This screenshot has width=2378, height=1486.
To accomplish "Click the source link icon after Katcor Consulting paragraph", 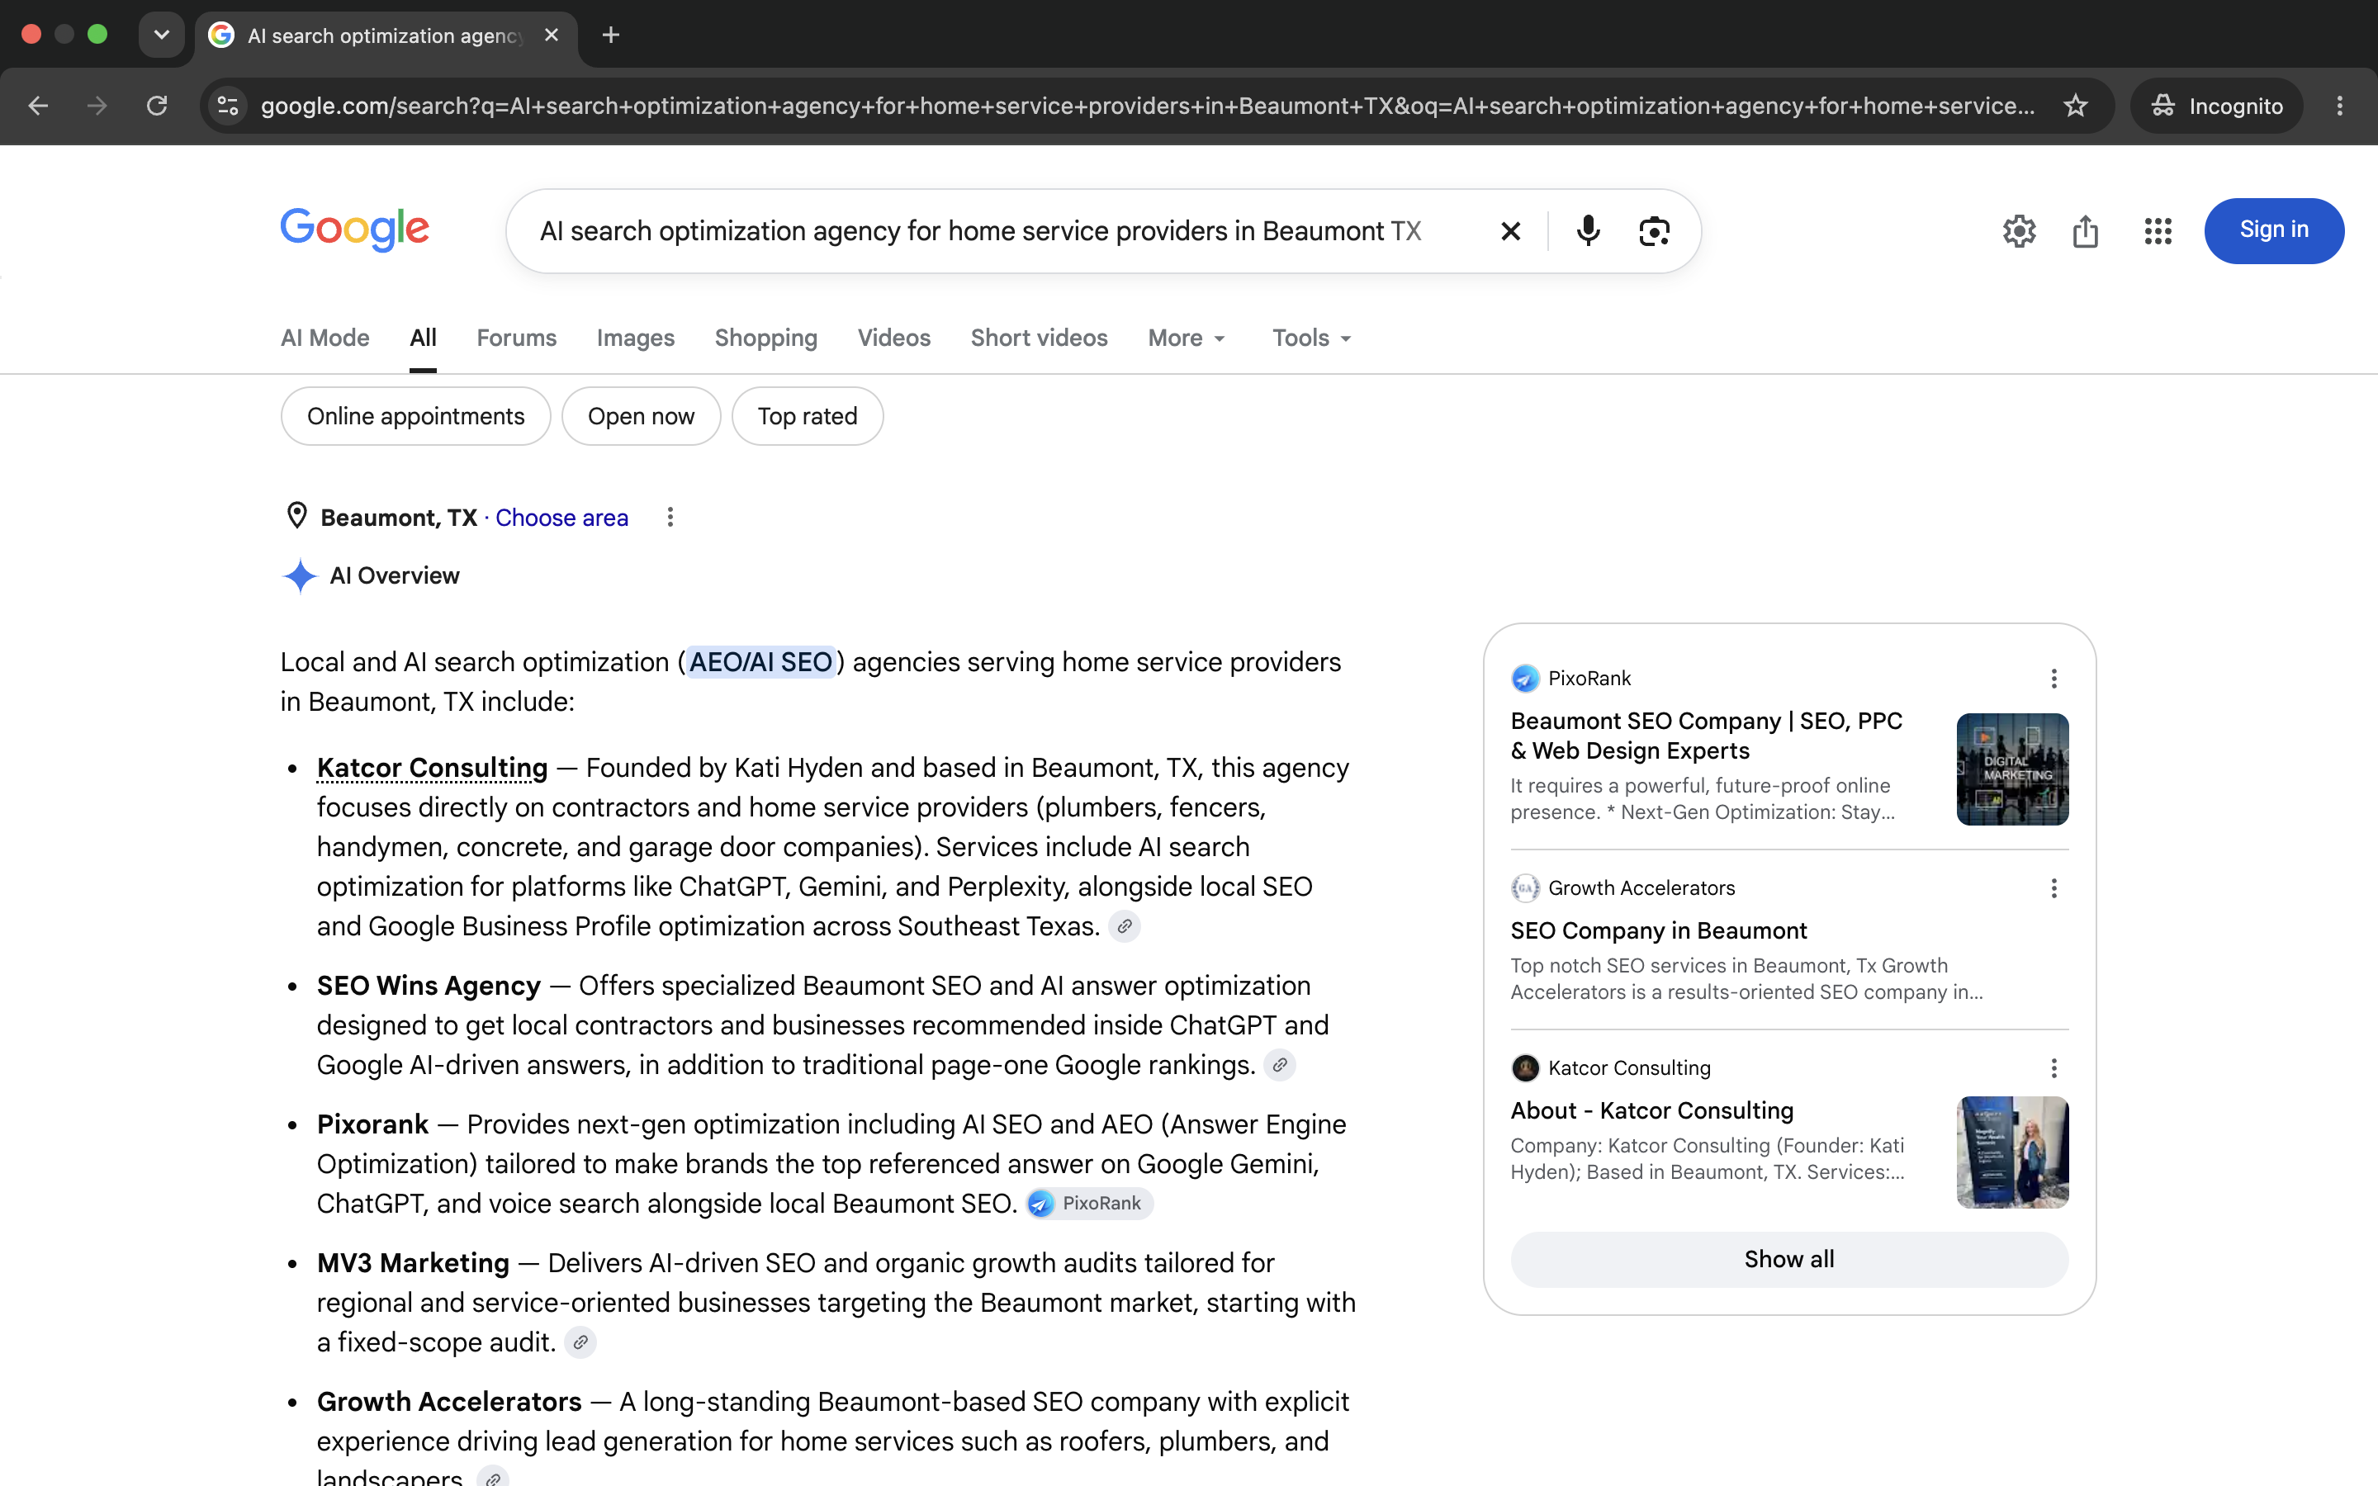I will click(x=1124, y=925).
